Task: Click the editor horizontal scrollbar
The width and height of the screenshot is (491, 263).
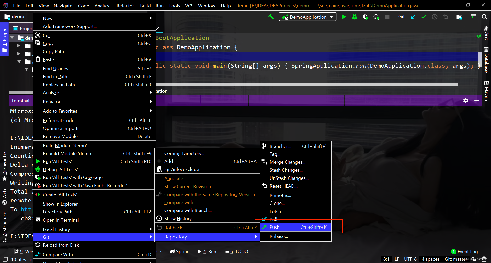Action: coord(307,84)
